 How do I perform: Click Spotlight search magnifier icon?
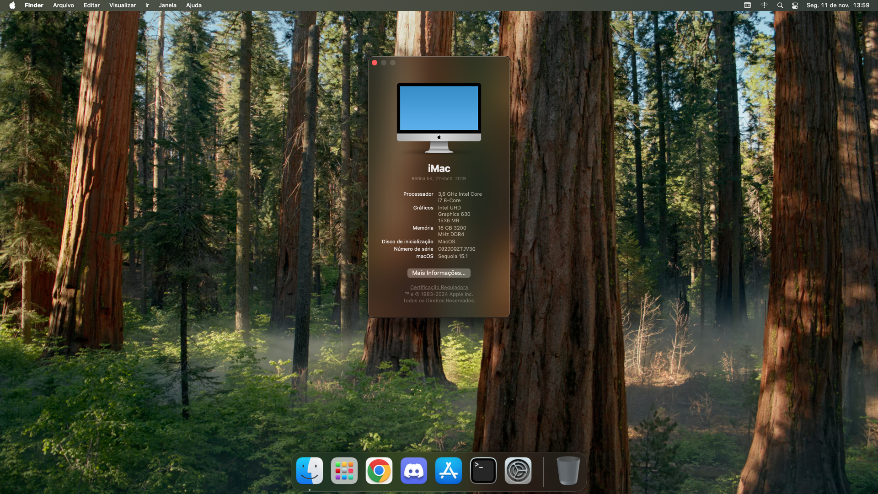(x=780, y=5)
